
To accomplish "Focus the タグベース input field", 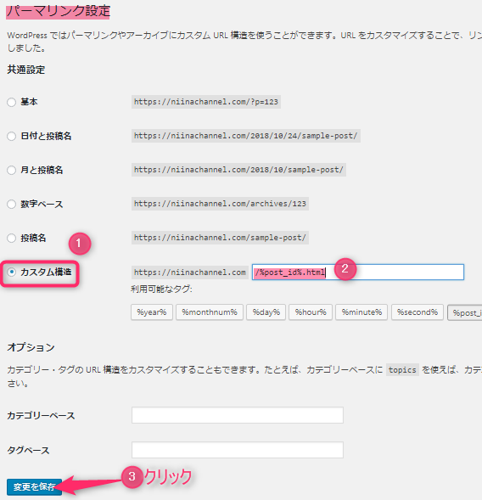I will (x=238, y=450).
